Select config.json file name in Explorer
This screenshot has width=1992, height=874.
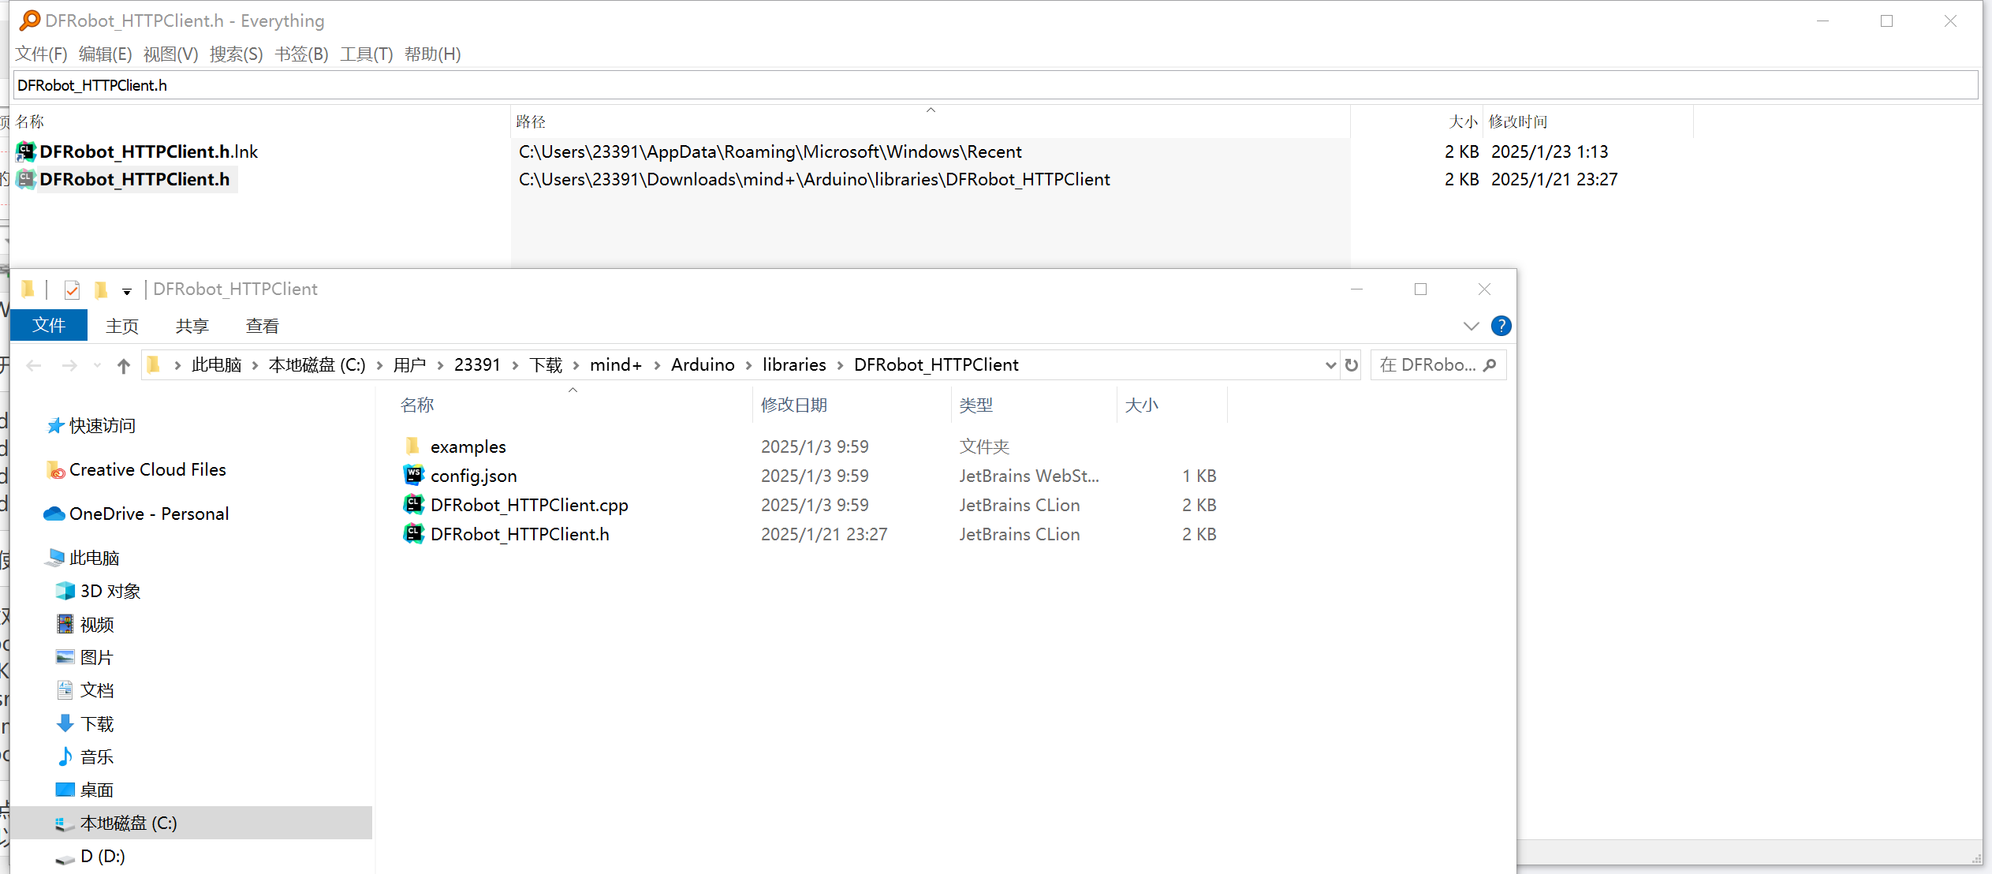click(474, 476)
